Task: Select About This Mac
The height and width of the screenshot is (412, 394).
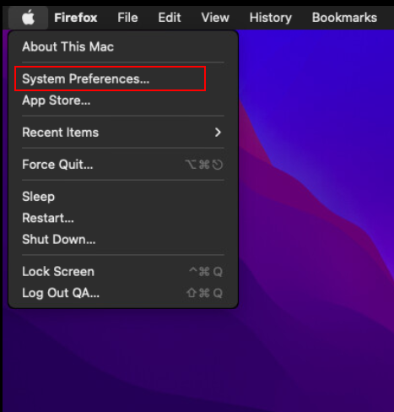Action: pos(67,46)
